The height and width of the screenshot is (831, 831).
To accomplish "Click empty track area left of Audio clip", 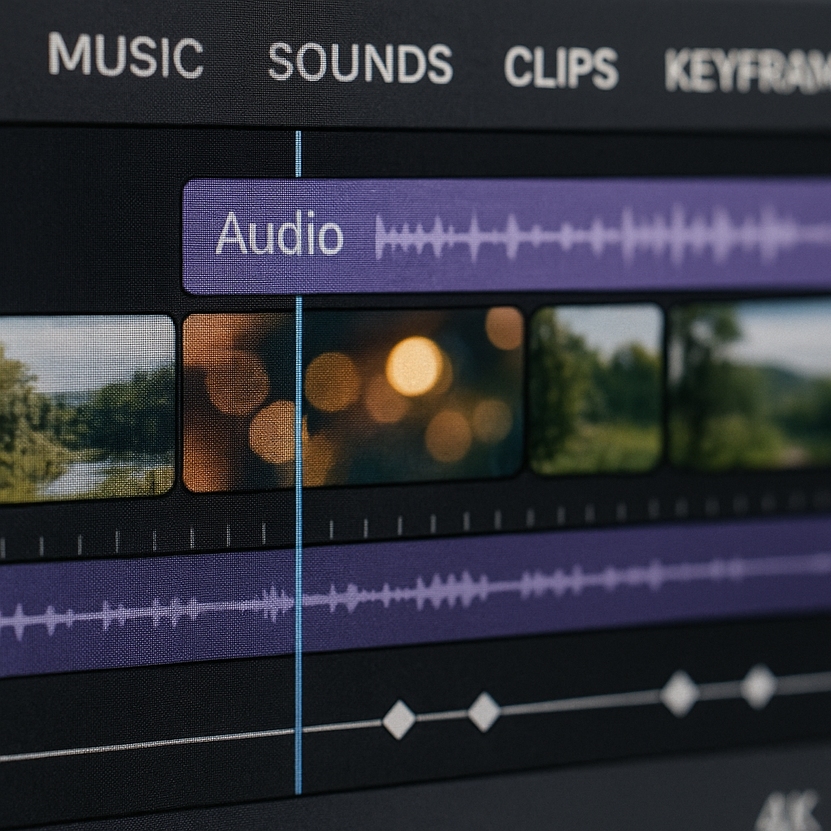I will (89, 235).
